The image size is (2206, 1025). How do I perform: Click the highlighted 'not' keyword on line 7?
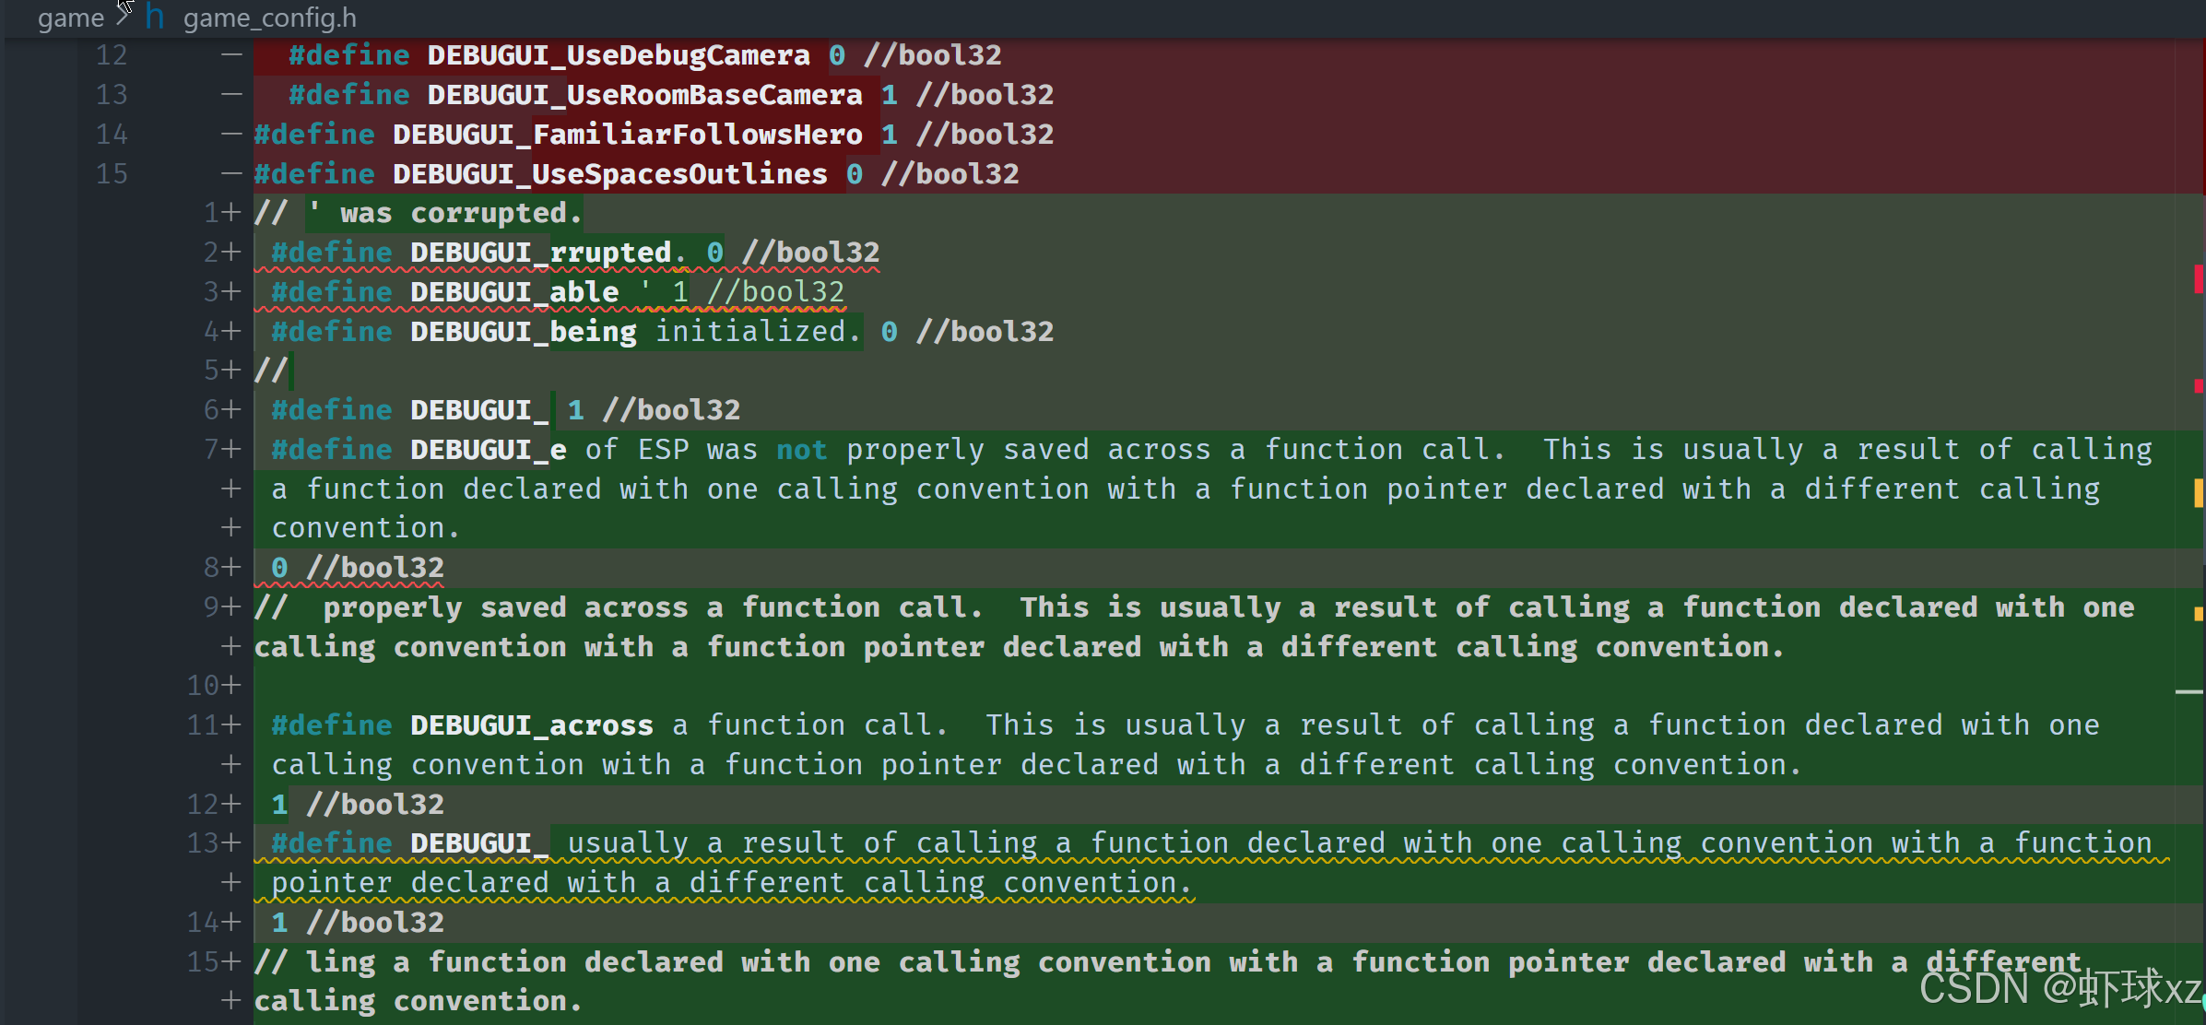[x=801, y=450]
